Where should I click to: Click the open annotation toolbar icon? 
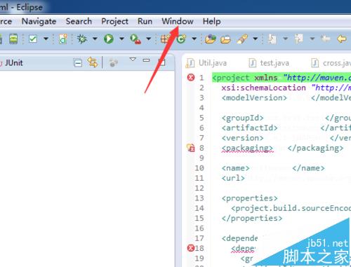[63, 39]
